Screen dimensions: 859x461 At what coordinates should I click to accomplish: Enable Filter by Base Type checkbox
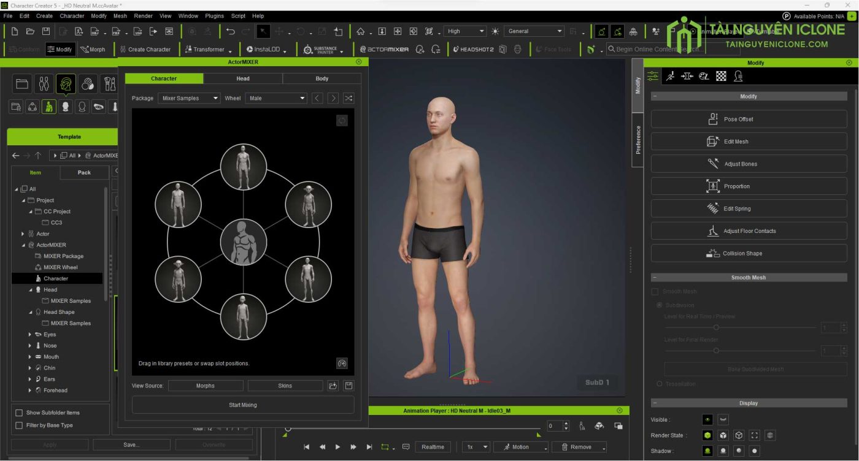19,425
